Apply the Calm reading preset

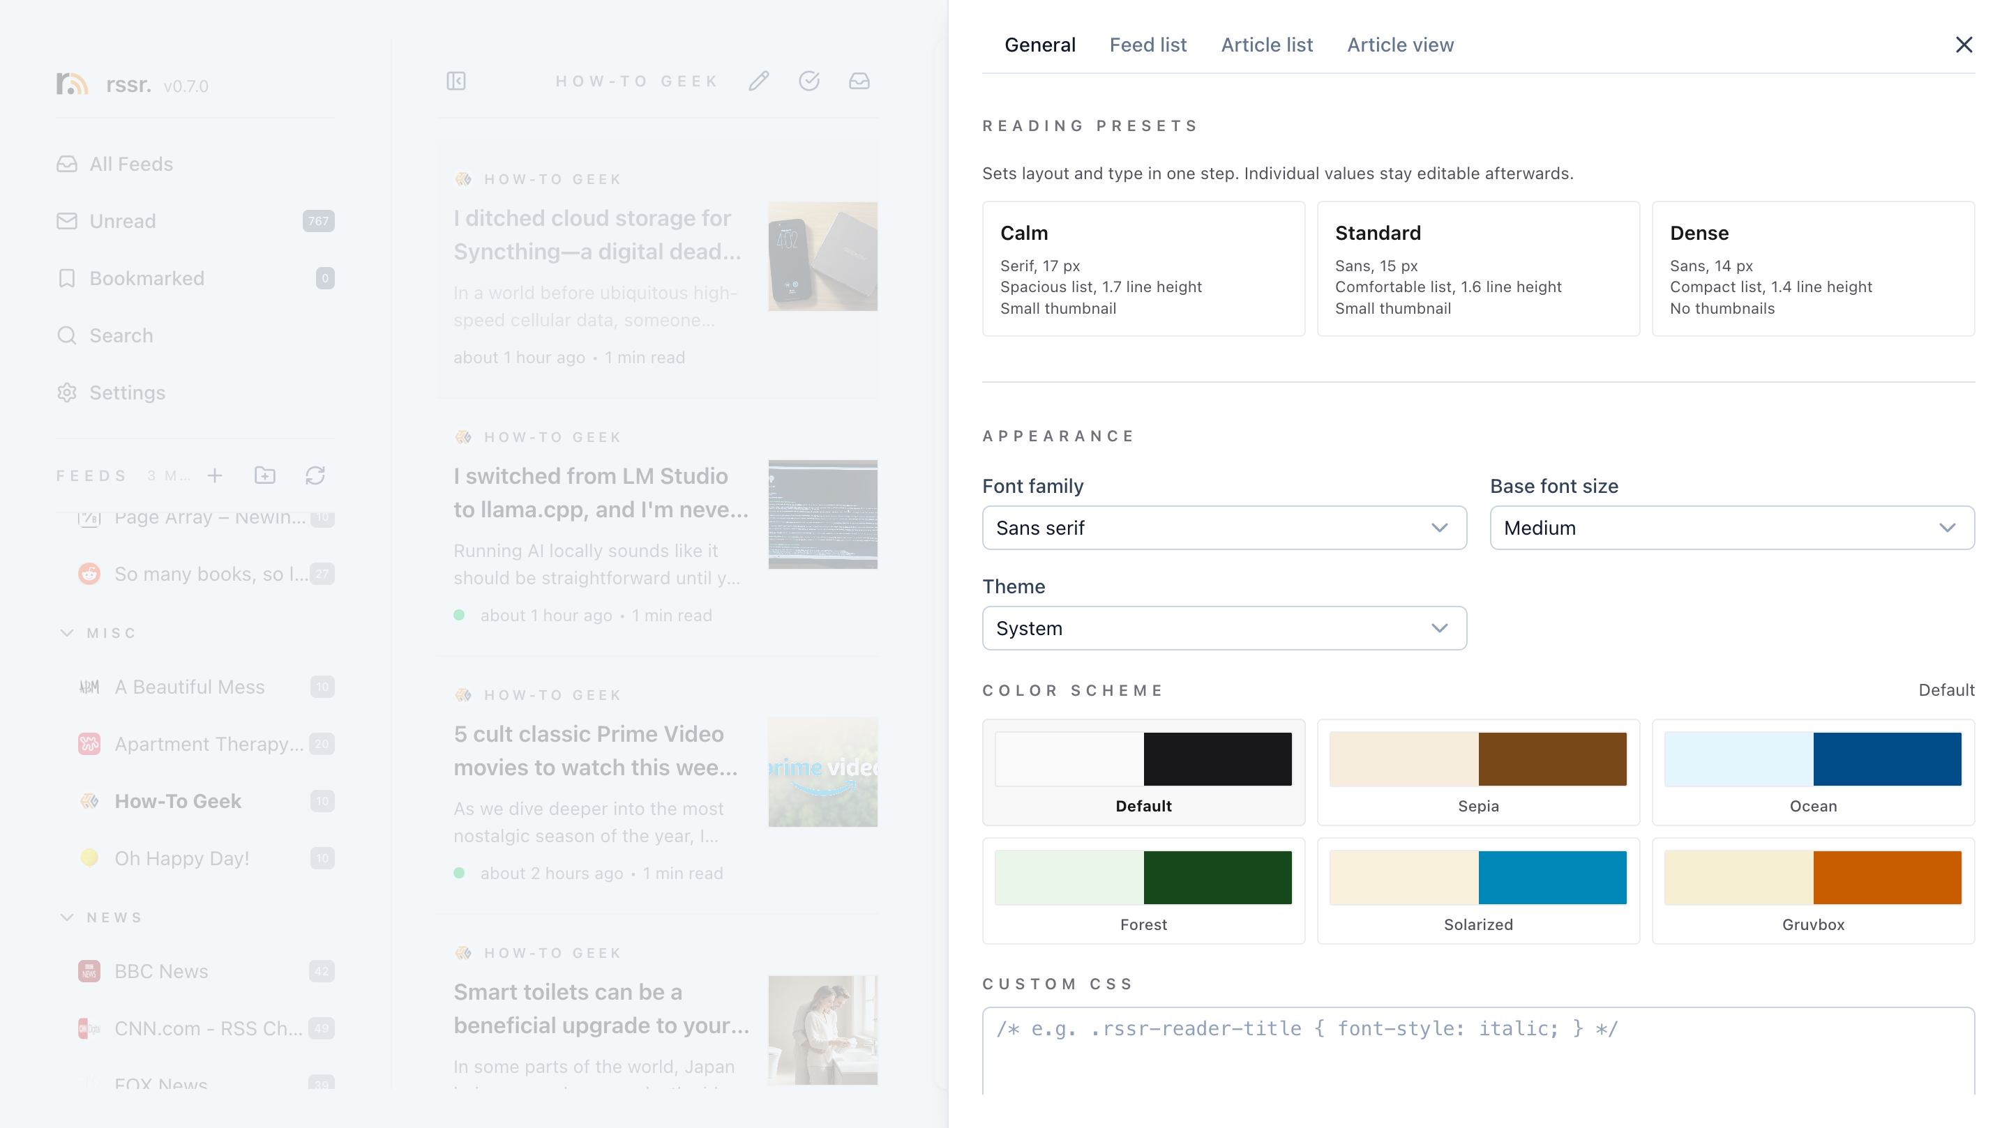[1143, 269]
